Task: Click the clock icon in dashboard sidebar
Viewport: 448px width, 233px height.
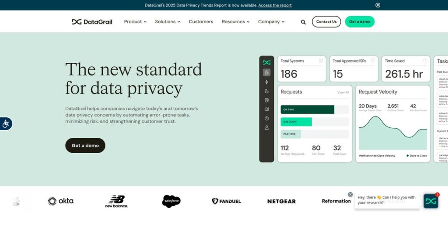Action: tap(266, 119)
